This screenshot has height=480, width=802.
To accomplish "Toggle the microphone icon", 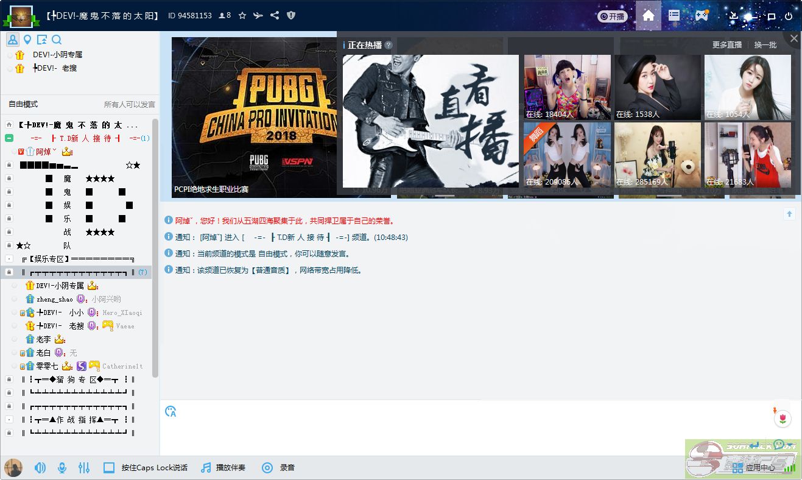I will (62, 468).
